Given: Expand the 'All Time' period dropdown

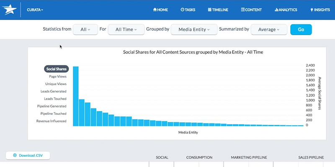Looking at the screenshot, I should click(x=126, y=30).
